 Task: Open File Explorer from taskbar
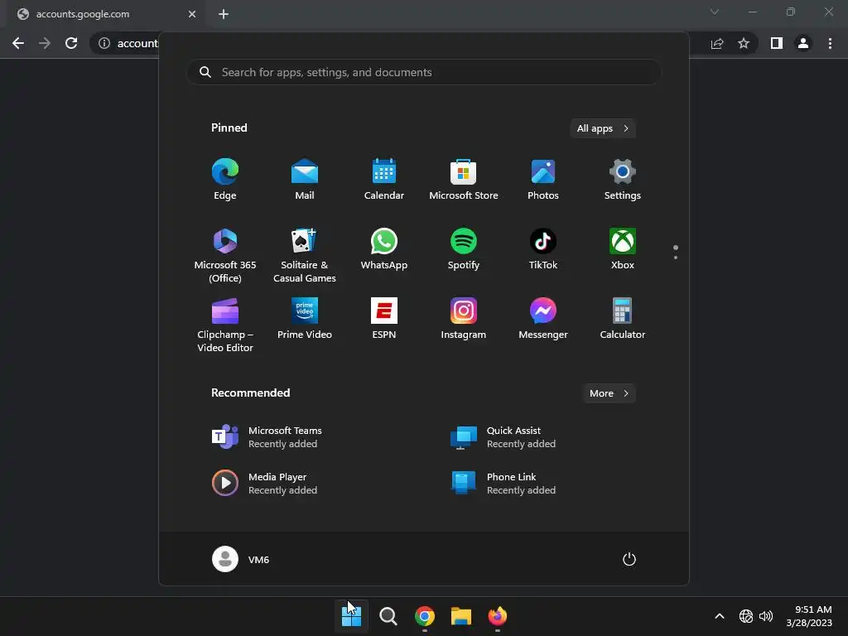pyautogui.click(x=461, y=616)
